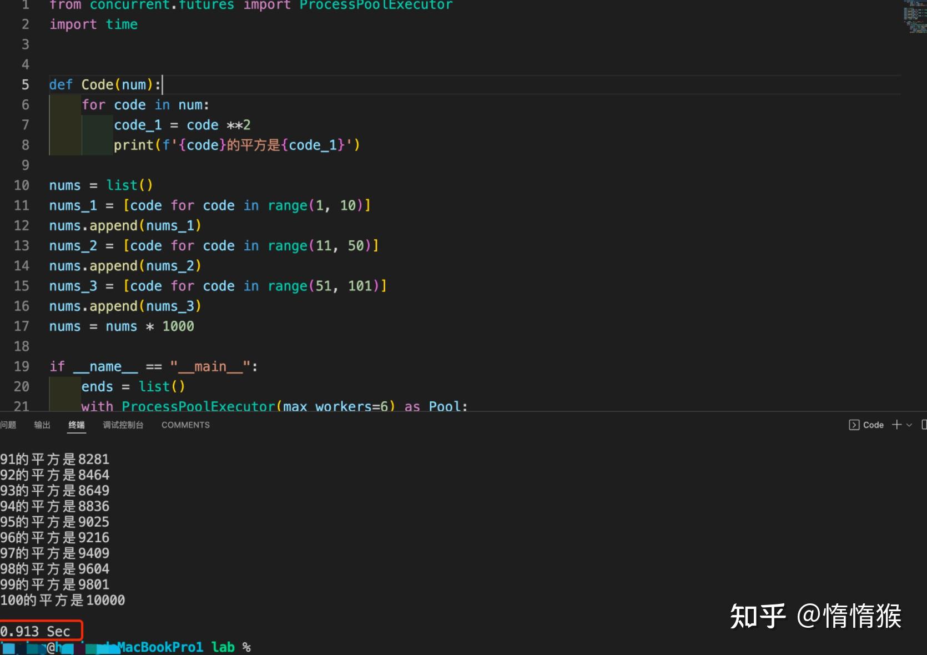
Task: Click the "100的平方是10000" terminal output line
Action: (62, 600)
